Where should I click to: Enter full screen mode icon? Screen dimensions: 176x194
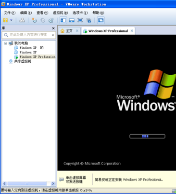tap(80, 20)
